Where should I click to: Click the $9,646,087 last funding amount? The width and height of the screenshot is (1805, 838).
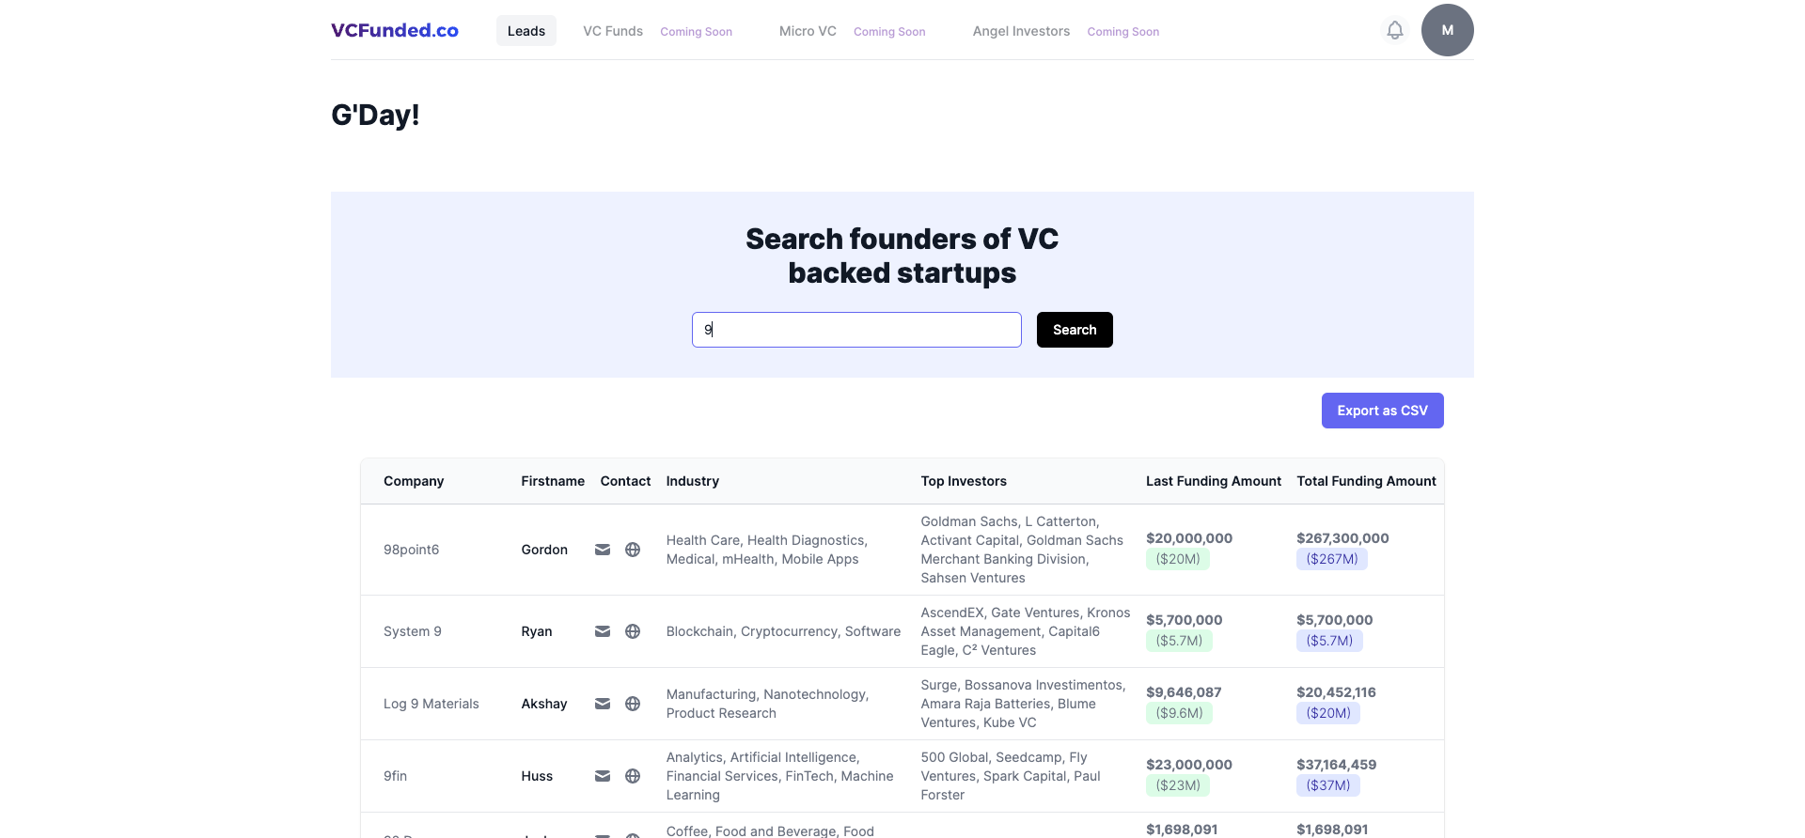point(1184,692)
